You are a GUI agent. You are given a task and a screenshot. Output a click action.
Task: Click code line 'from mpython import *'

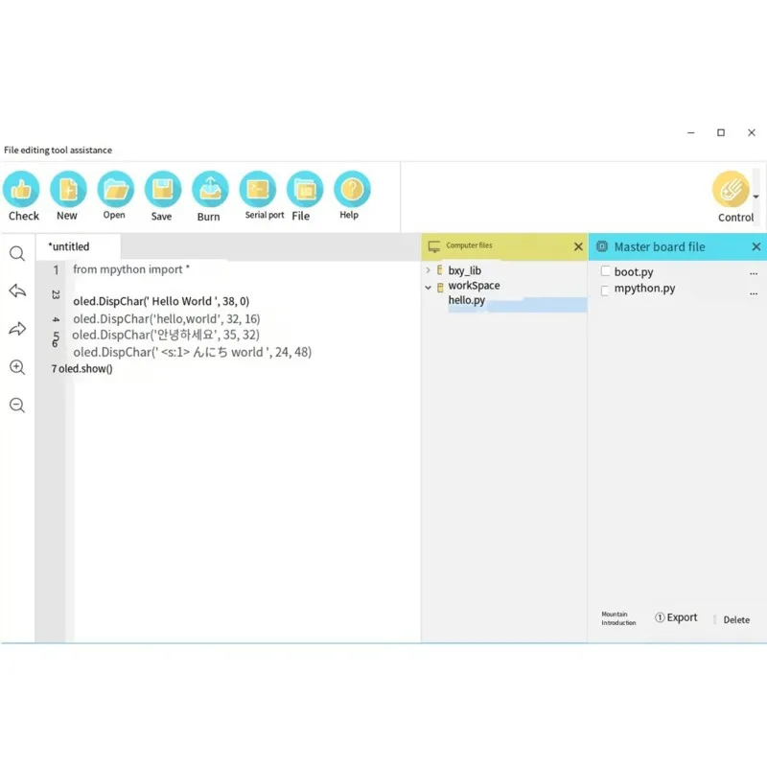coord(131,269)
